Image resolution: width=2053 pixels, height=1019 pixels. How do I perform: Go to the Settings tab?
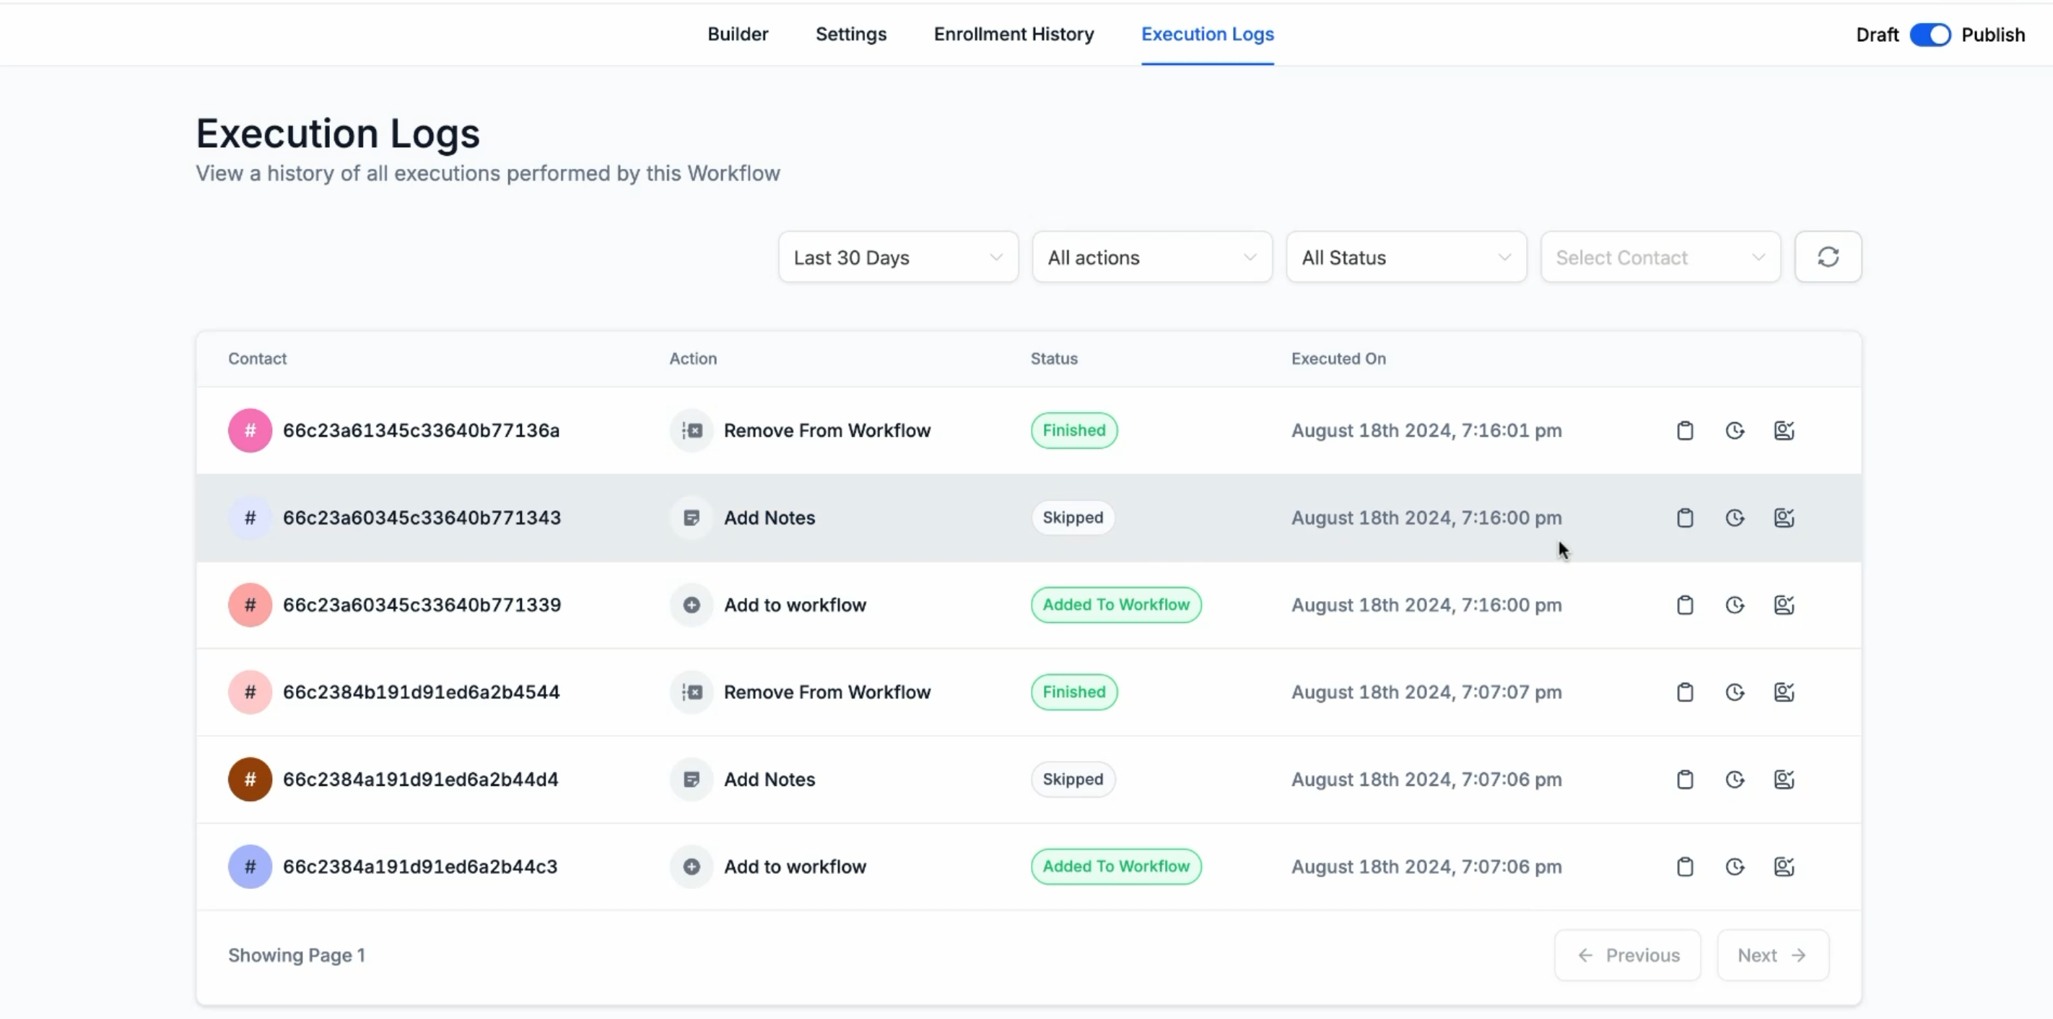point(850,34)
